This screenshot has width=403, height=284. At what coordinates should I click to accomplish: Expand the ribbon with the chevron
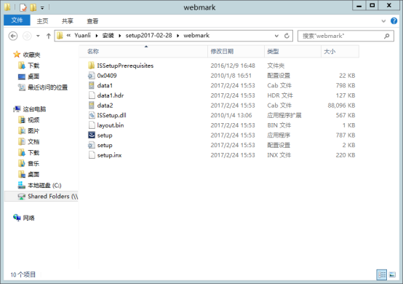(383, 21)
